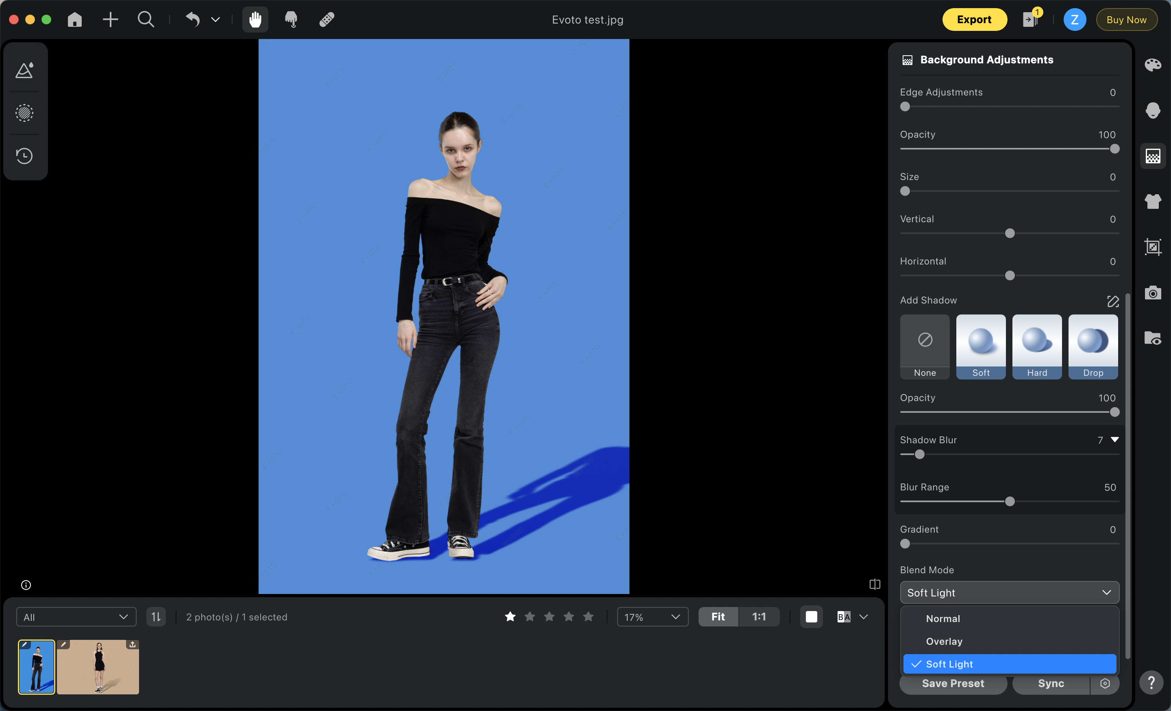Click the Fit zoom button
The height and width of the screenshot is (711, 1171).
point(718,617)
